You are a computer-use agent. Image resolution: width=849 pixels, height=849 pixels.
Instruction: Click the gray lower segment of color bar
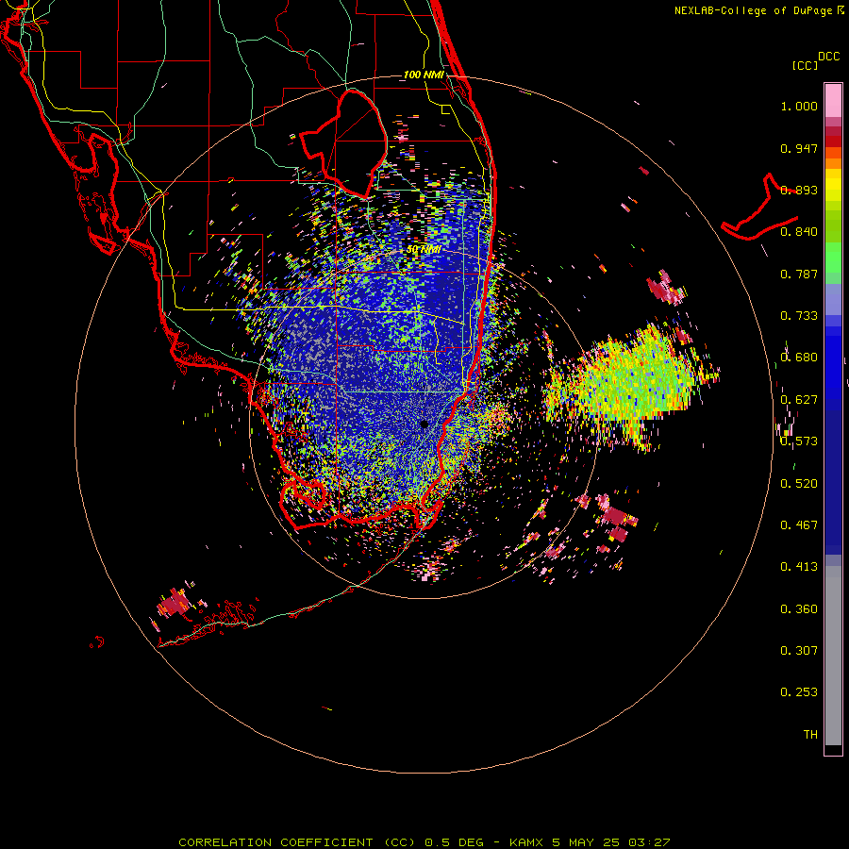pos(833,656)
